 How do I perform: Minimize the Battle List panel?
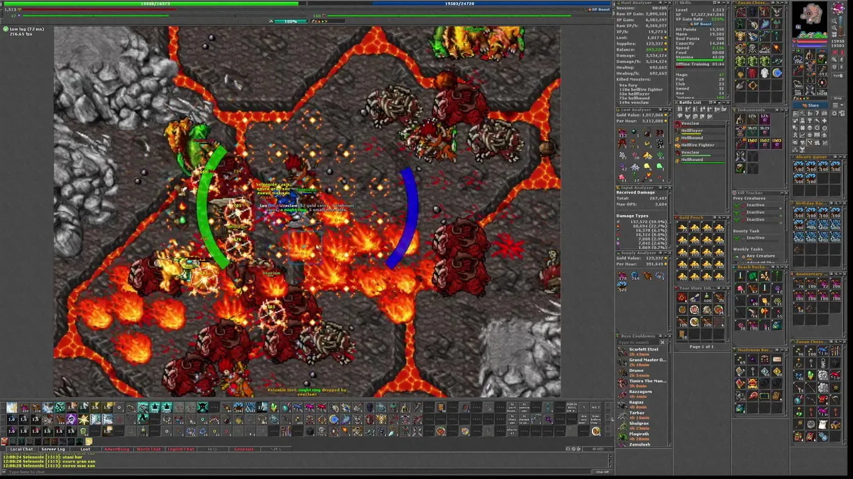coord(724,102)
